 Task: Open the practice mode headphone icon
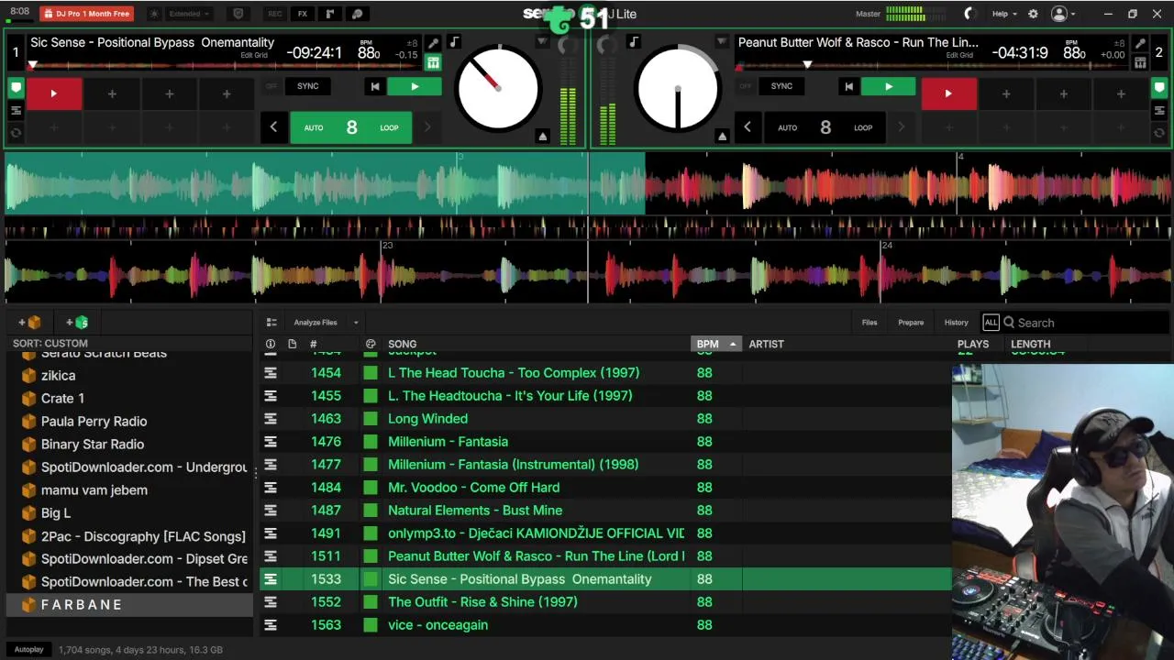pyautogui.click(x=358, y=14)
